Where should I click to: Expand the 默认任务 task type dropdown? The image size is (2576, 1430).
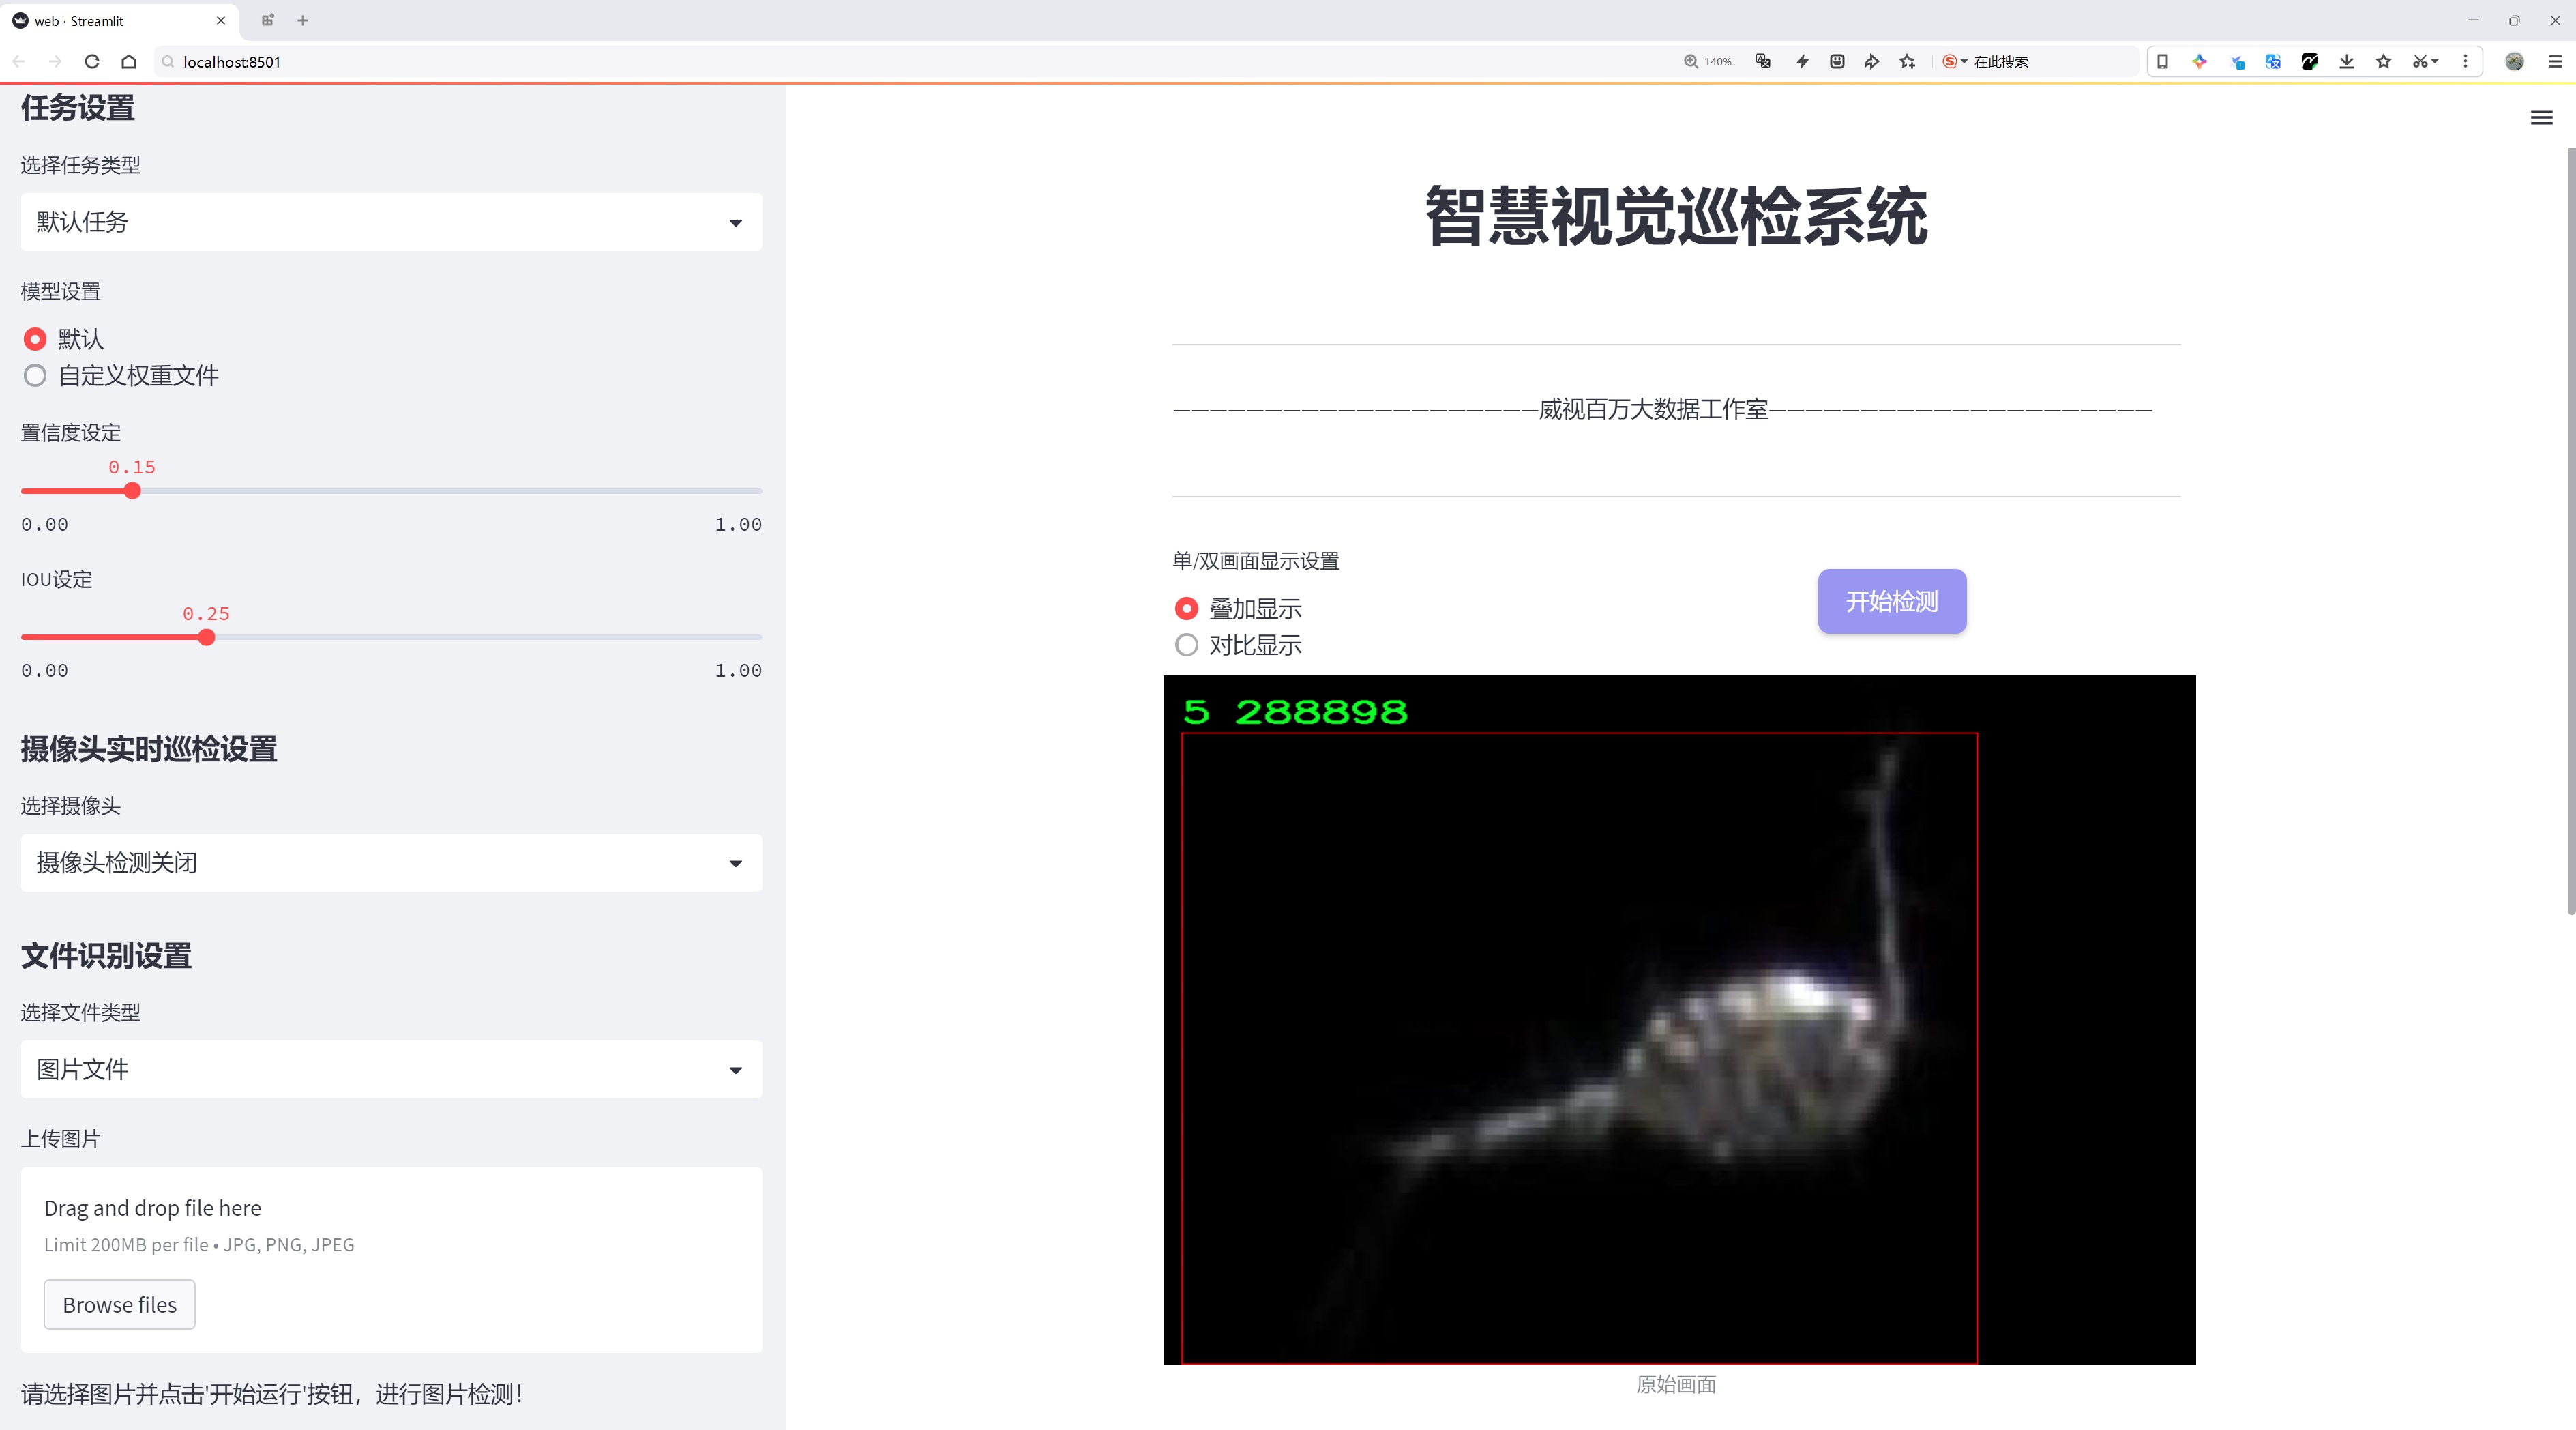tap(391, 222)
